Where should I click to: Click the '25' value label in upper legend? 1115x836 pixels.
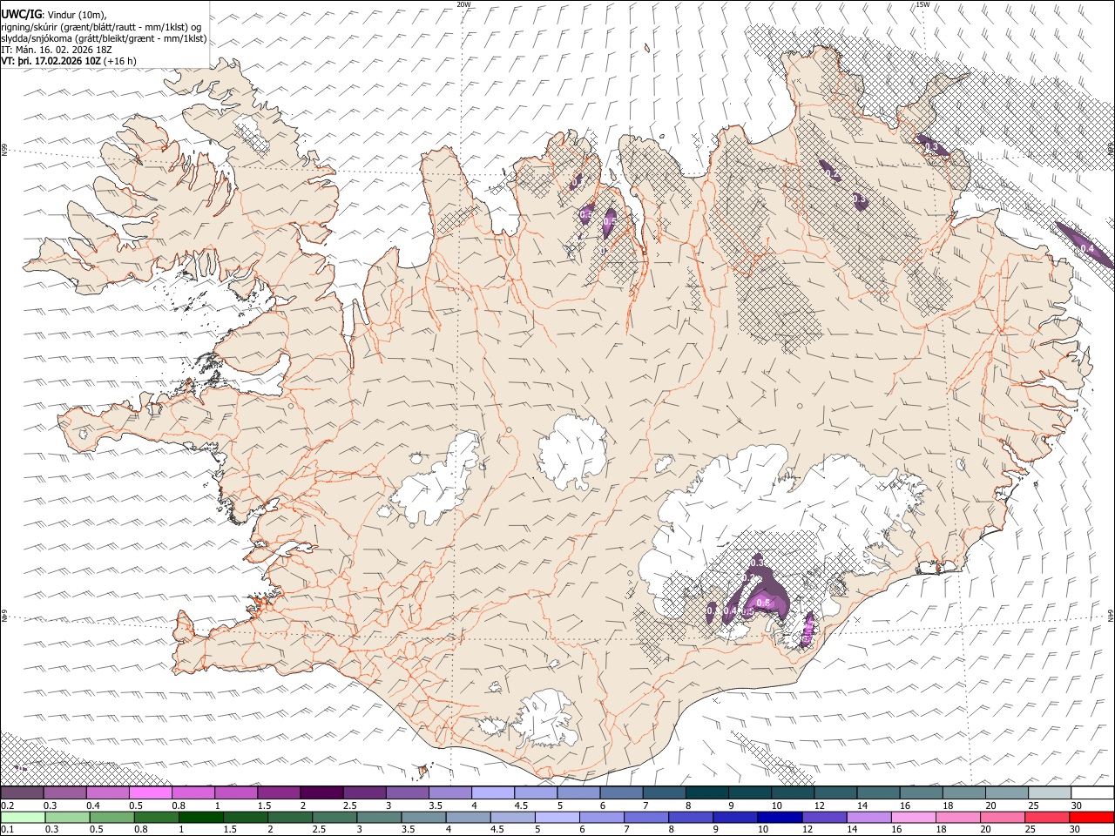(x=1033, y=806)
